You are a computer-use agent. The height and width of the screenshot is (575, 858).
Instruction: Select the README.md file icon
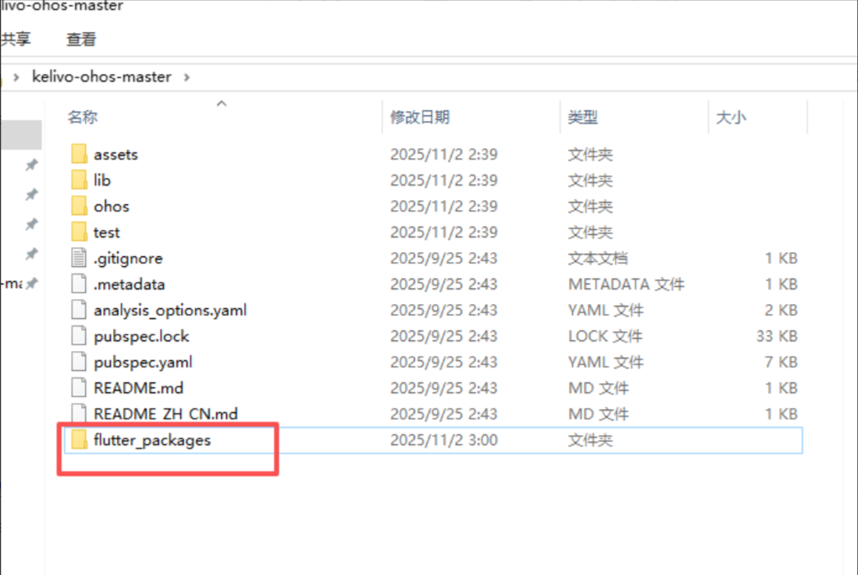pyautogui.click(x=79, y=388)
